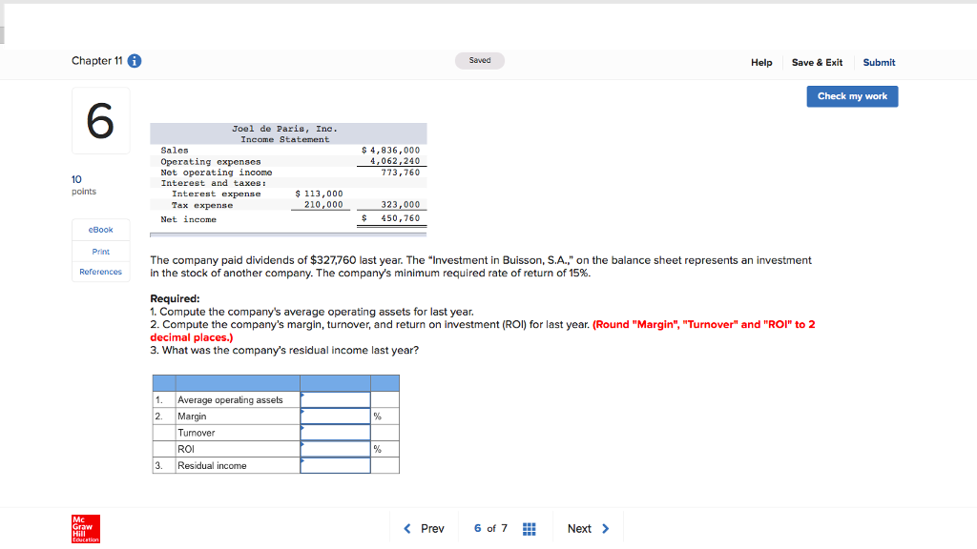Click the Net operating income value 773,760
The height and width of the screenshot is (549, 977).
point(401,173)
